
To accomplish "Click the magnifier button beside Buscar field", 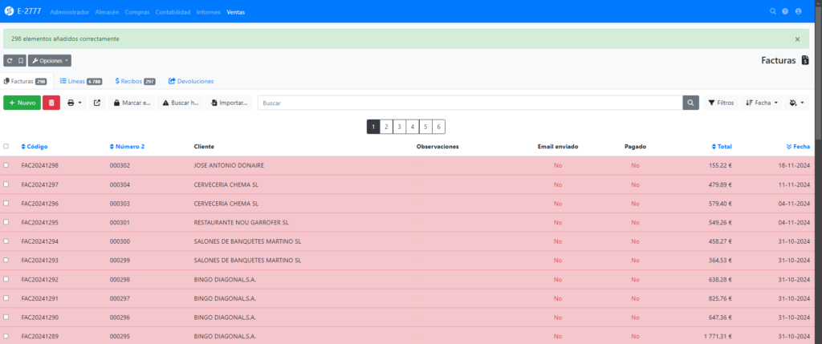I will [x=691, y=103].
